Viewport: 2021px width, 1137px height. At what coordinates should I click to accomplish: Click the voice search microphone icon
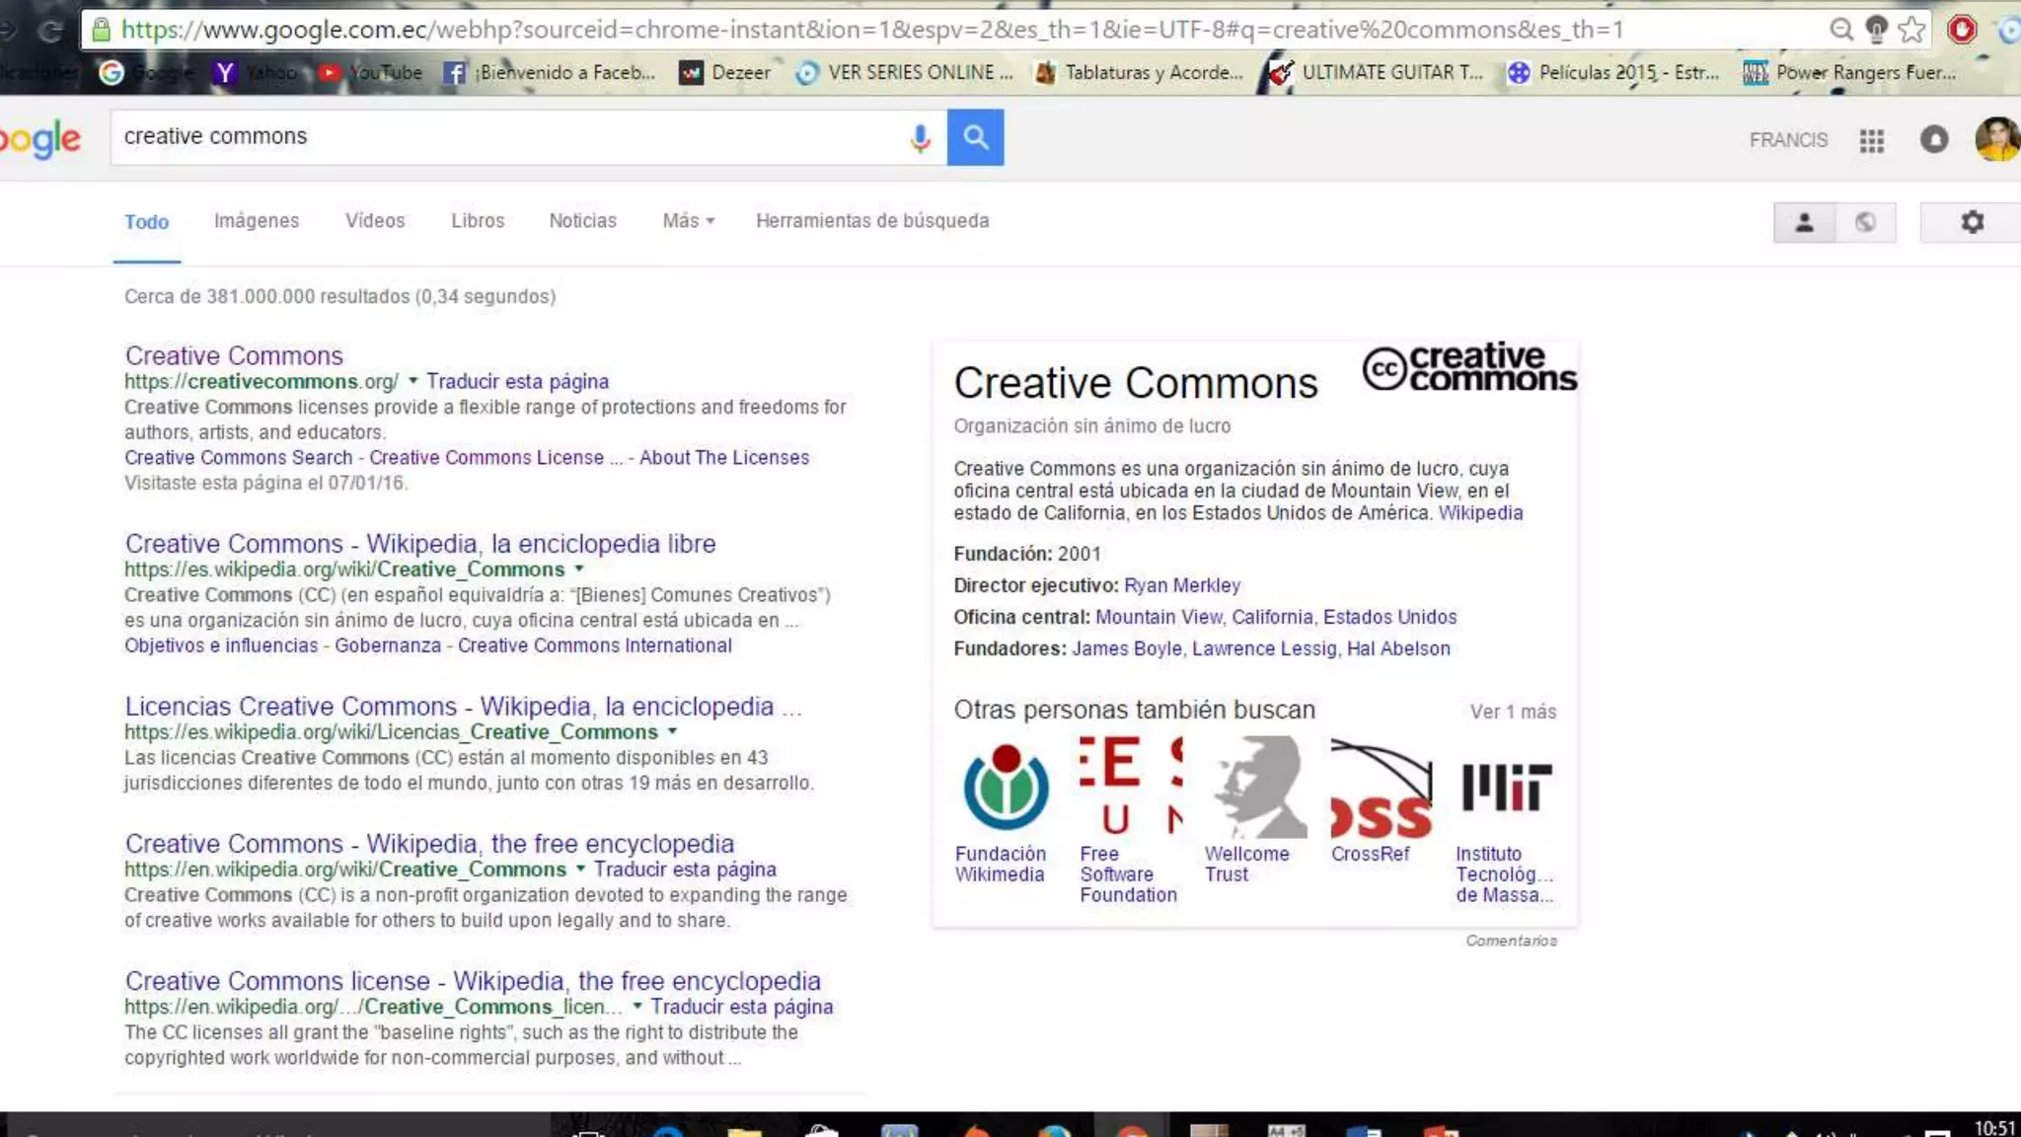(x=920, y=137)
